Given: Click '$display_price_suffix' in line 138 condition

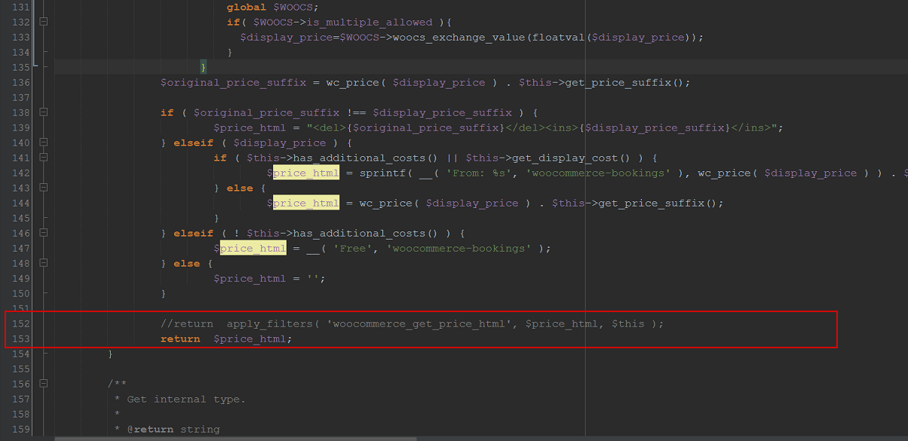Looking at the screenshot, I should click(x=443, y=112).
